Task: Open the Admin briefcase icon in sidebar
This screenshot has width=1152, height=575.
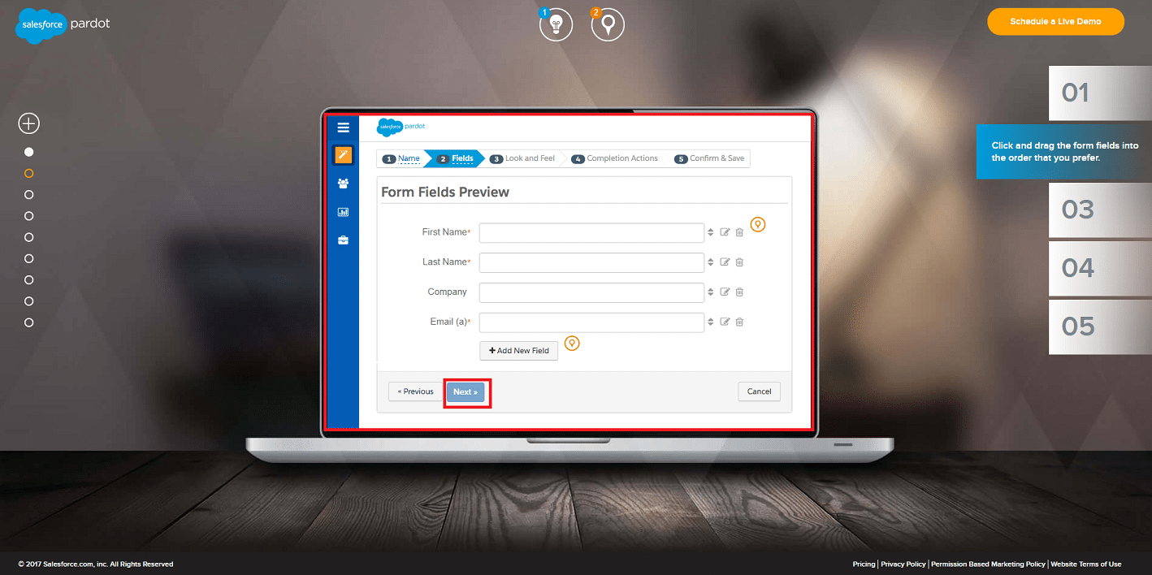Action: pyautogui.click(x=343, y=240)
